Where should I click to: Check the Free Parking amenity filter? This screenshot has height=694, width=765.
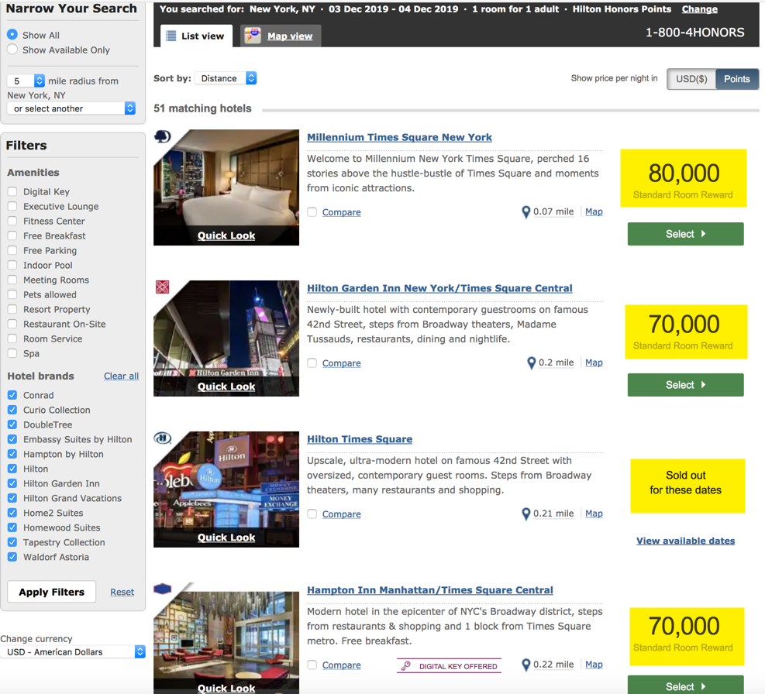(x=12, y=251)
